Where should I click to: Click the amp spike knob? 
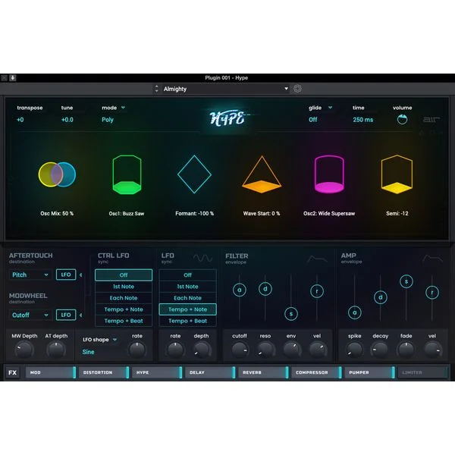355,350
